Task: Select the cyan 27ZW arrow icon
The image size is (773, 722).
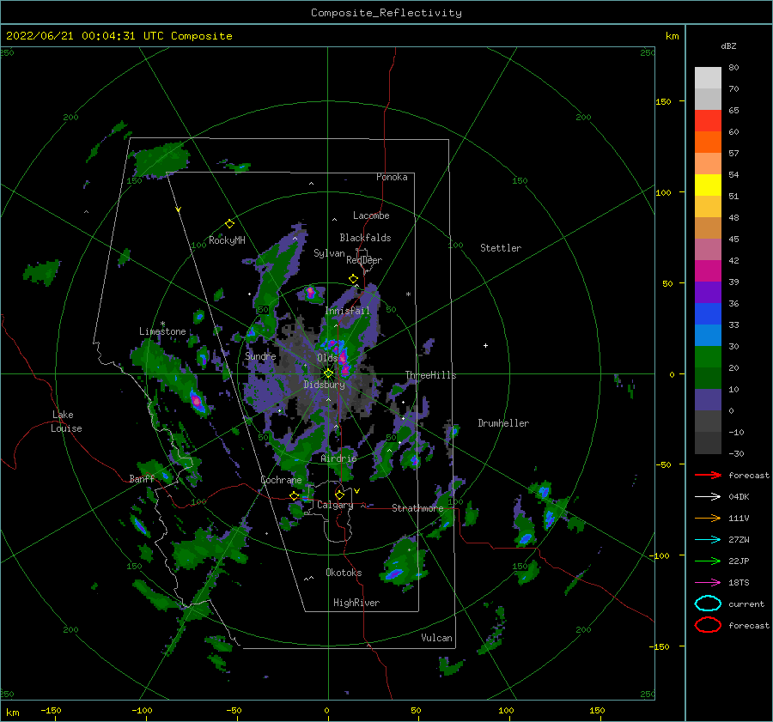Action: tap(708, 540)
